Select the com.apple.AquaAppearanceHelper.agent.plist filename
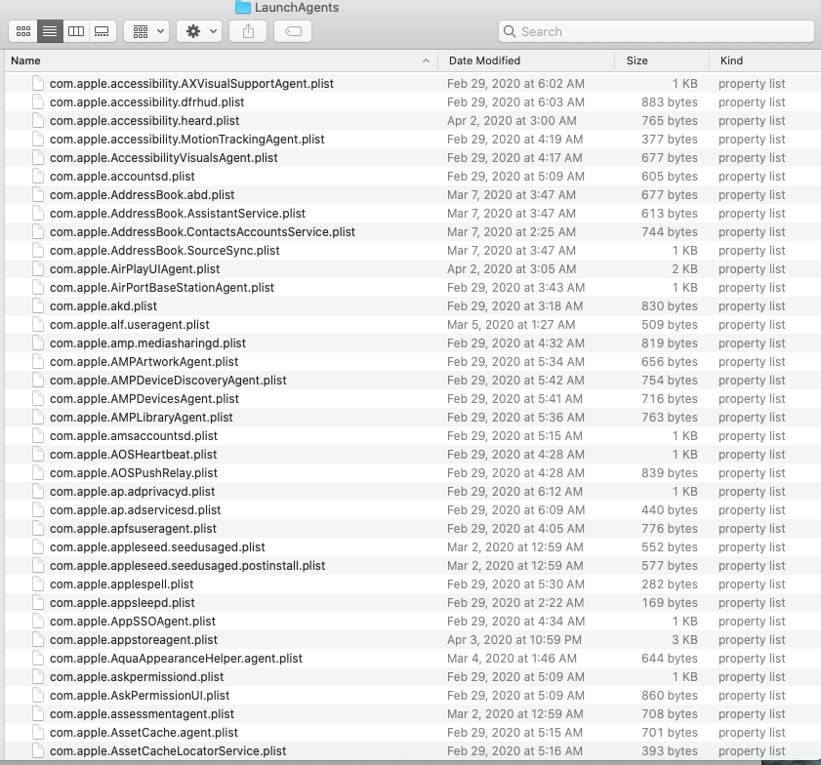Viewport: 821px width, 765px height. [176, 659]
